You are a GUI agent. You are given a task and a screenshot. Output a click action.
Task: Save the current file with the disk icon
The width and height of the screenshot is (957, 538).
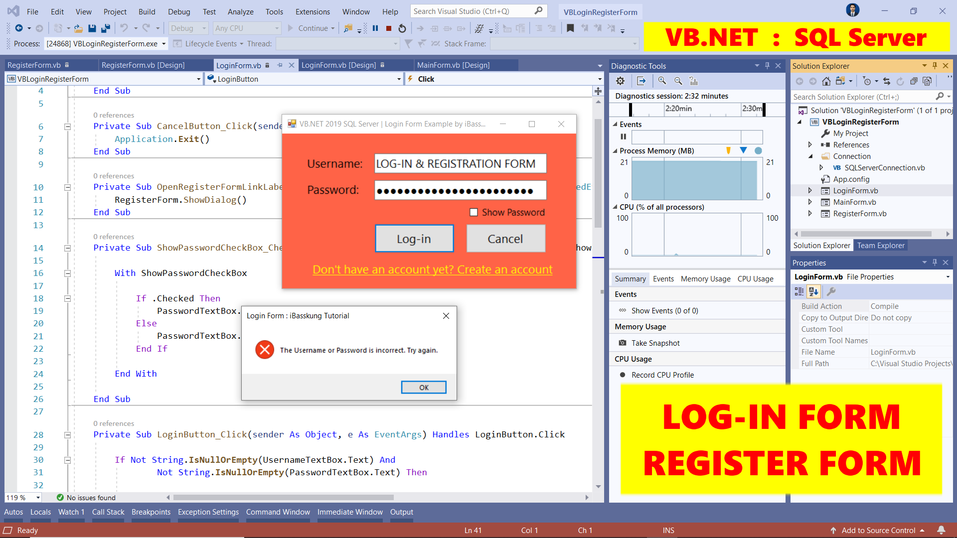[x=92, y=28]
